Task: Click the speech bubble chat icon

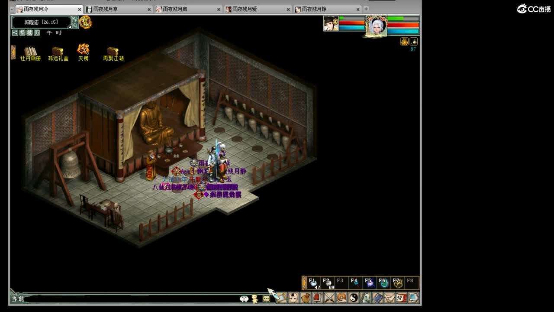Action: pos(266,299)
